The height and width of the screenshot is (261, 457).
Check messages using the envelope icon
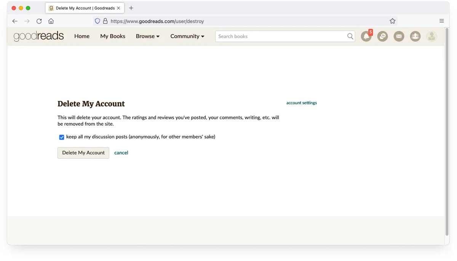[x=399, y=36]
